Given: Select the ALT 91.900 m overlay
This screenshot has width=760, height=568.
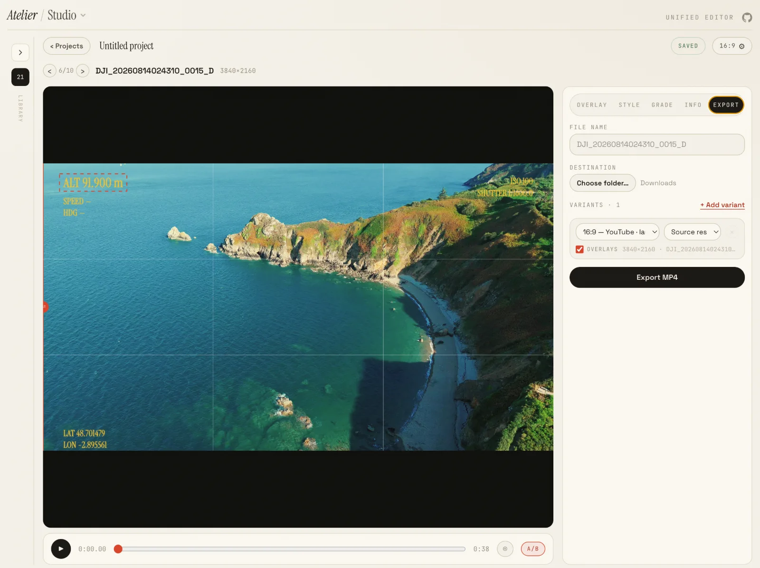Looking at the screenshot, I should tap(93, 183).
